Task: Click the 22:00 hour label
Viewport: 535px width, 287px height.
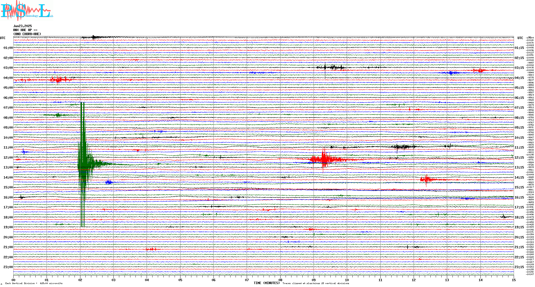Action: (8, 257)
